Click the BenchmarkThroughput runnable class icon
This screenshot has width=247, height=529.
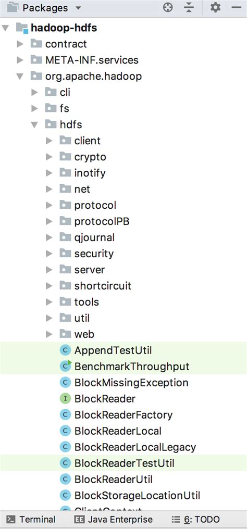click(65, 367)
